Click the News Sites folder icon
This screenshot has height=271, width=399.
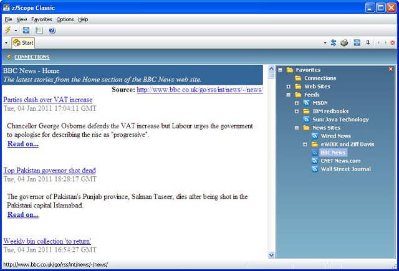coord(306,128)
